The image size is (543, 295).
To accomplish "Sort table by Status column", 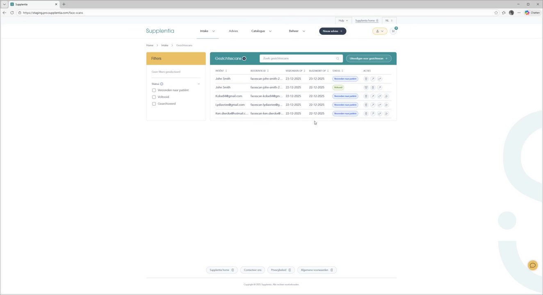I will point(338,71).
